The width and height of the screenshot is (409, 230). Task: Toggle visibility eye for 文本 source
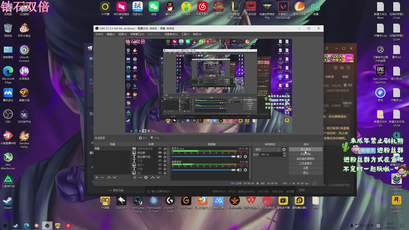tap(160, 160)
